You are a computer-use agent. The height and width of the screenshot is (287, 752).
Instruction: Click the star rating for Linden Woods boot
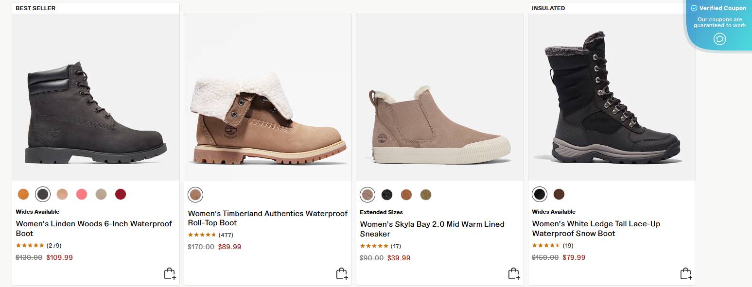tap(30, 245)
